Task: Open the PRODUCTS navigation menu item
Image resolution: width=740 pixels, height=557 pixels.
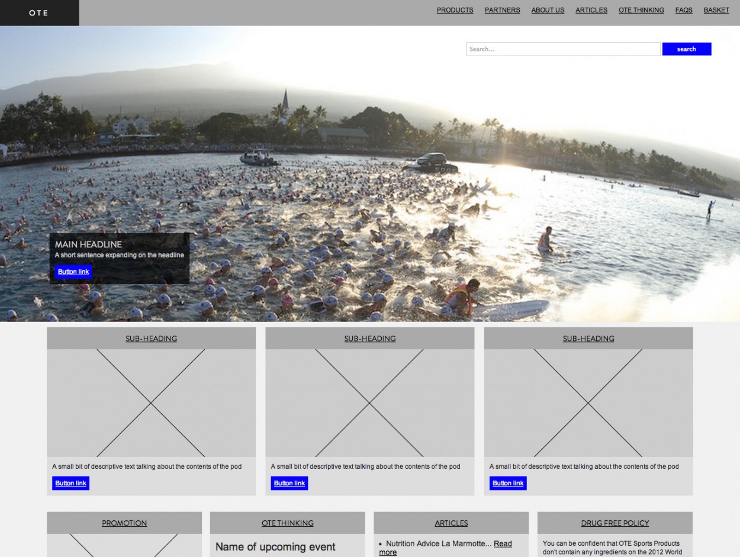Action: 455,10
